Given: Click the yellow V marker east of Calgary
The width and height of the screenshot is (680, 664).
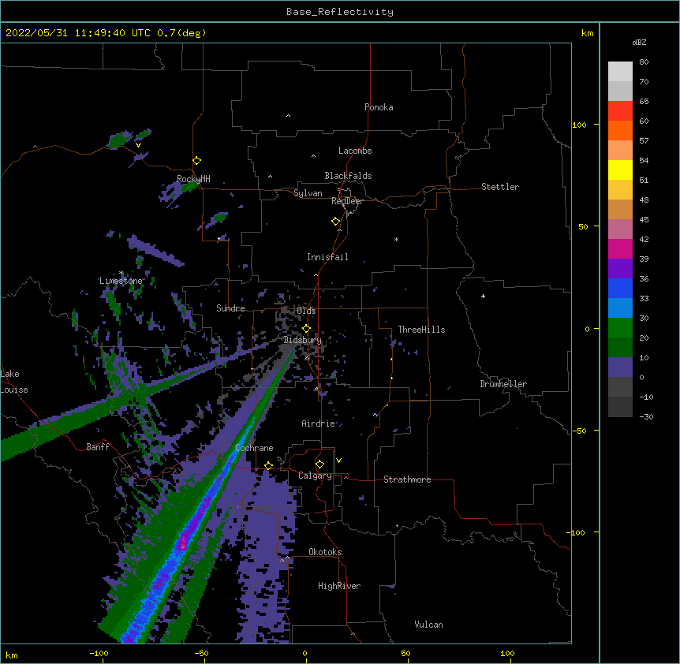Looking at the screenshot, I should pyautogui.click(x=338, y=461).
